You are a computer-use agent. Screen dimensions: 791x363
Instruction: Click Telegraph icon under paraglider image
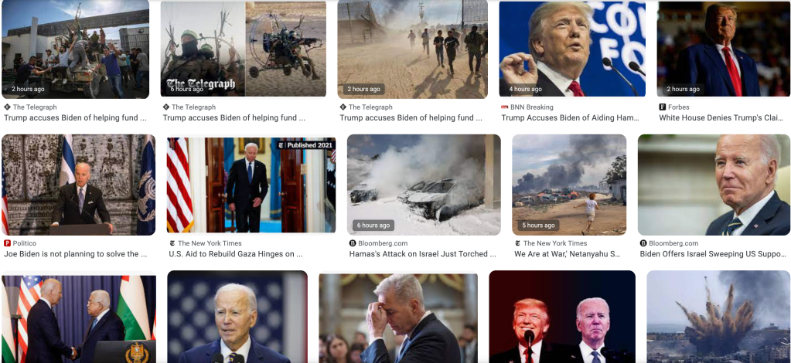pyautogui.click(x=166, y=107)
